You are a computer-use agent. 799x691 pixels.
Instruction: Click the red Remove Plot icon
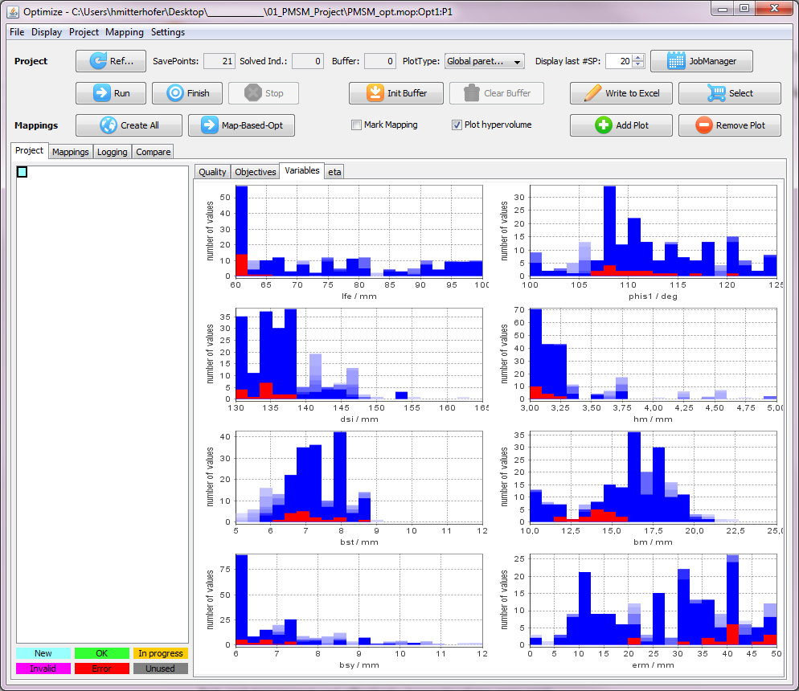point(703,125)
